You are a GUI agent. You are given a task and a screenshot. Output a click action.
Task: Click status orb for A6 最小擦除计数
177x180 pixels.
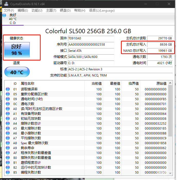(8, 133)
